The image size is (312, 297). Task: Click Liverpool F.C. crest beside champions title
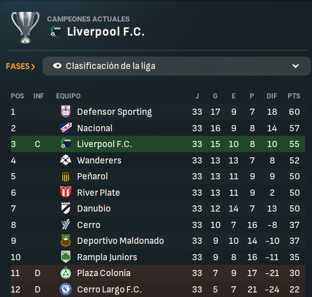click(55, 32)
